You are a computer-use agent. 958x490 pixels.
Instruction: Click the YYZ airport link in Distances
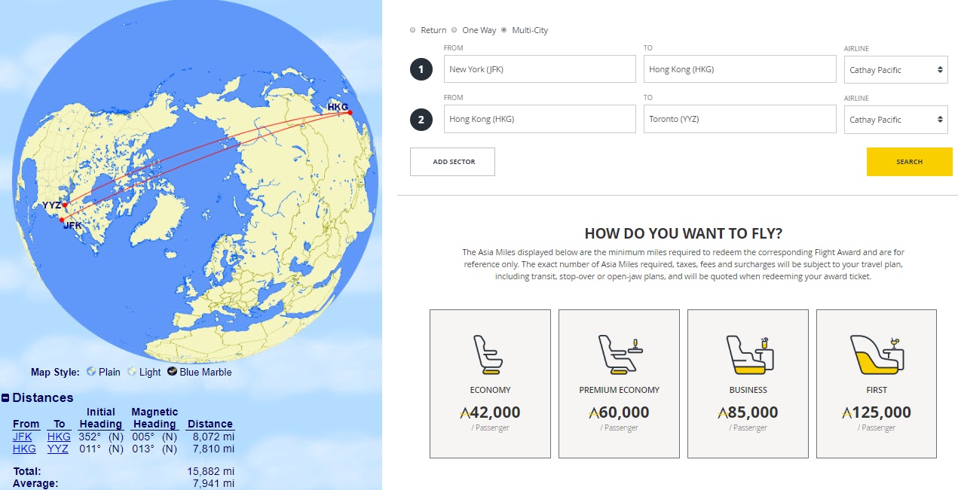58,449
